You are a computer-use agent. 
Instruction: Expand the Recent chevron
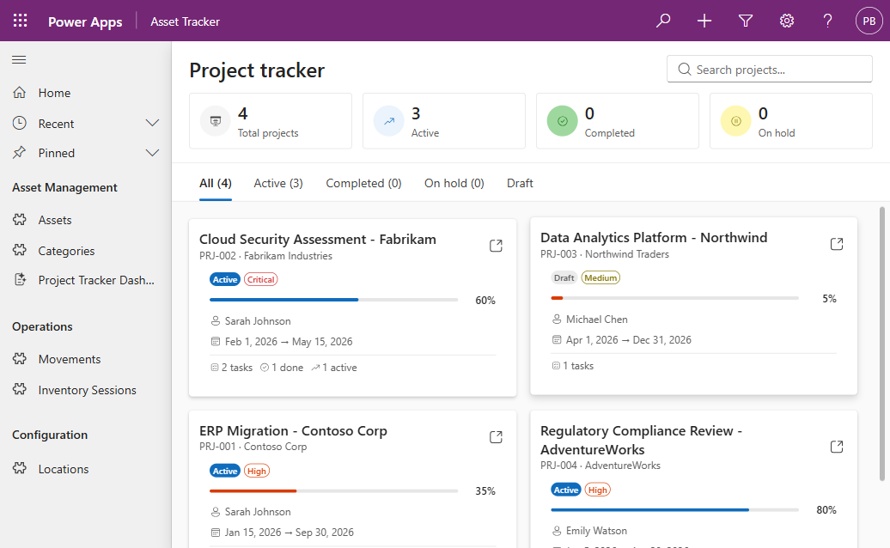click(x=152, y=123)
